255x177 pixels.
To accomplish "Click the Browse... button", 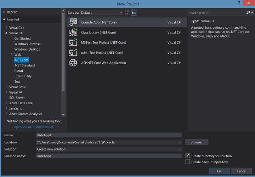I will [x=197, y=142].
